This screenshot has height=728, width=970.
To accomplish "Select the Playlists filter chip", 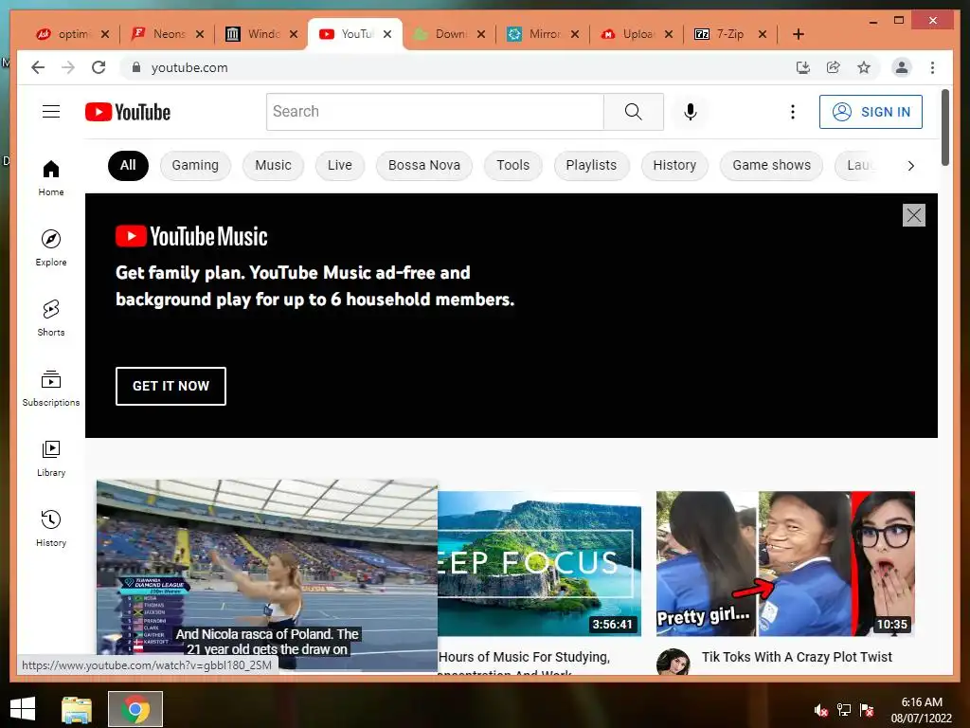I will [x=591, y=165].
